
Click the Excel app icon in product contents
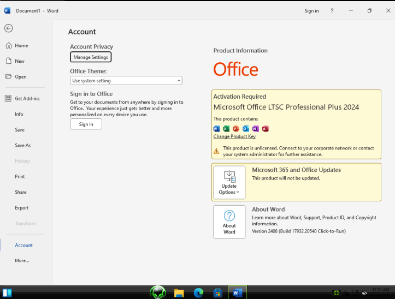pyautogui.click(x=226, y=129)
